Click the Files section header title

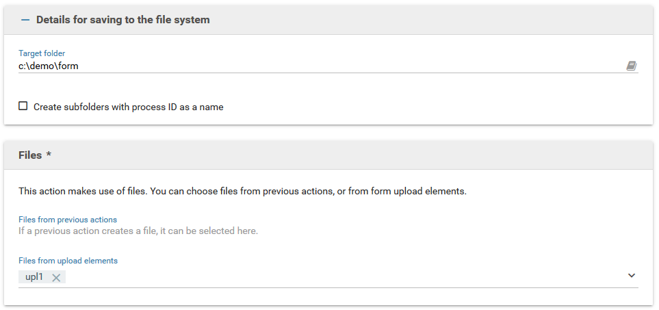point(30,155)
